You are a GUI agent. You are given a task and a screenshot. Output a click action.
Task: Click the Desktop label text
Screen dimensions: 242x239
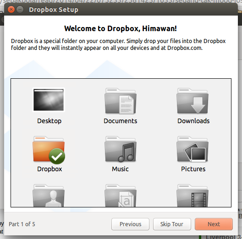49,121
